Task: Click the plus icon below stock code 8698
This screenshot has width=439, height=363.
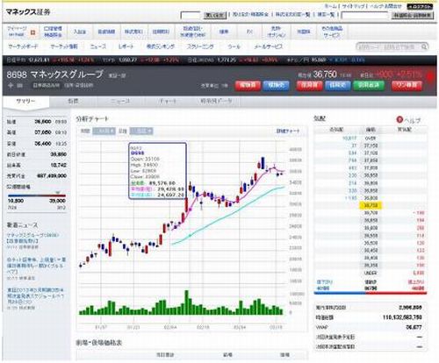Action: [x=11, y=85]
